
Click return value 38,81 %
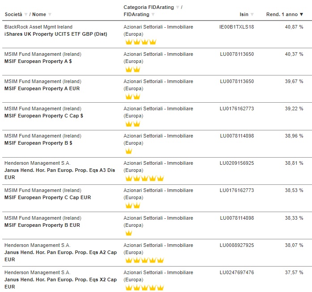coord(294,163)
